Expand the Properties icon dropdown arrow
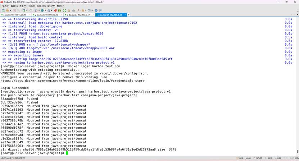 [27, 10]
